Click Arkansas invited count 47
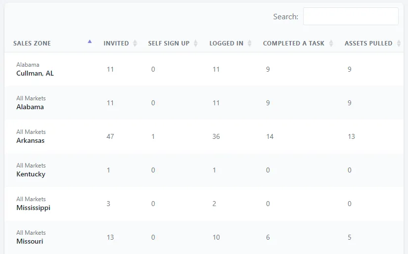Image resolution: width=408 pixels, height=254 pixels. pyautogui.click(x=110, y=136)
